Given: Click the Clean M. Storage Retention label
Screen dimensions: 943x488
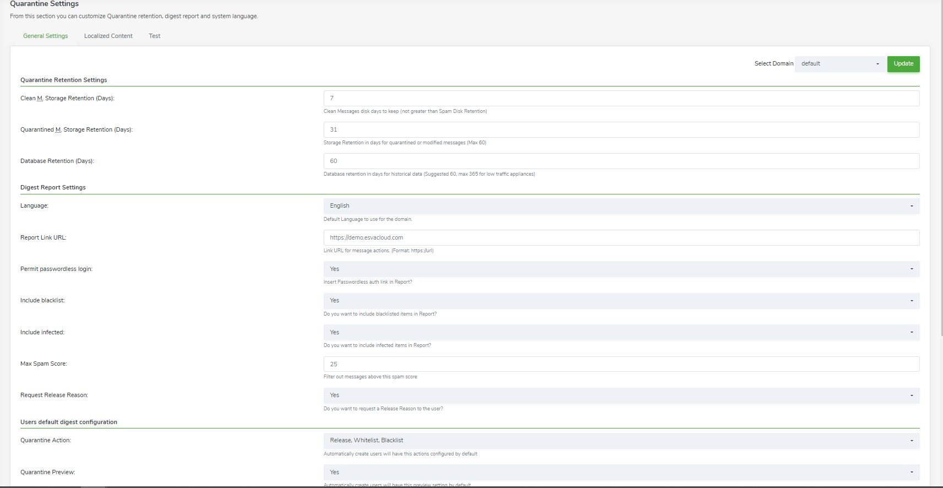Looking at the screenshot, I should 67,98.
